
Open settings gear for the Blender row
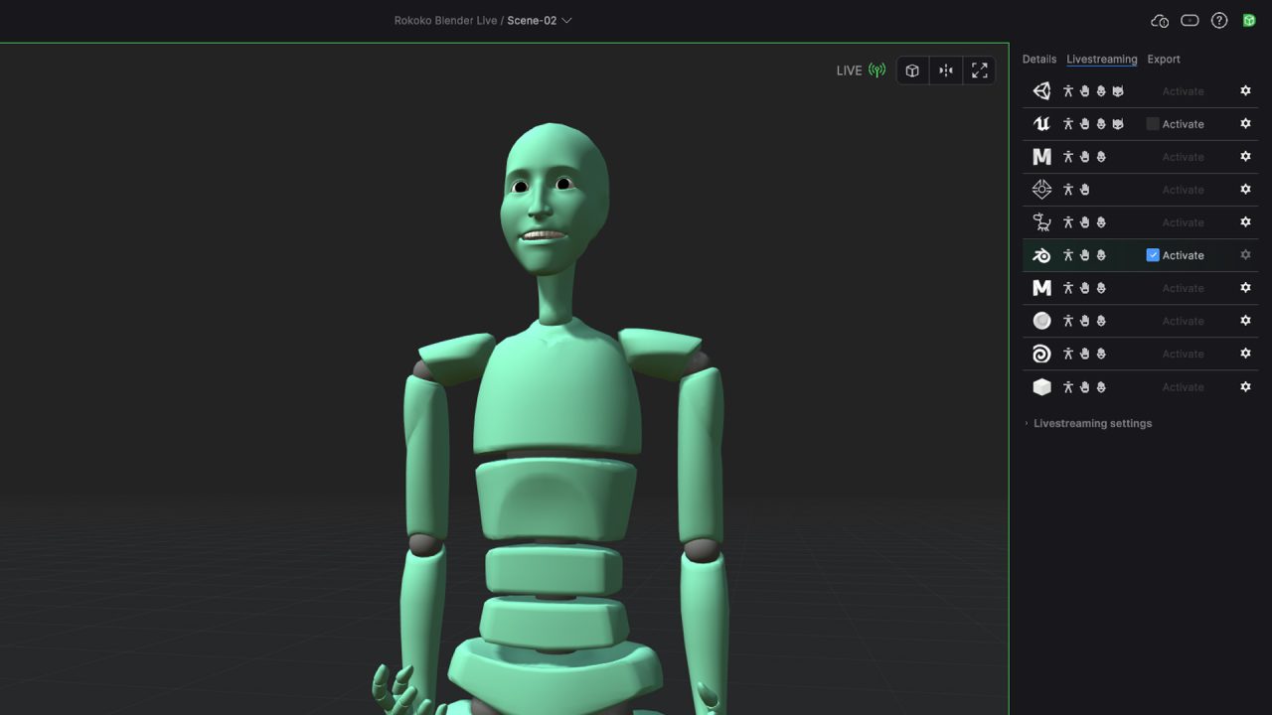pyautogui.click(x=1245, y=255)
